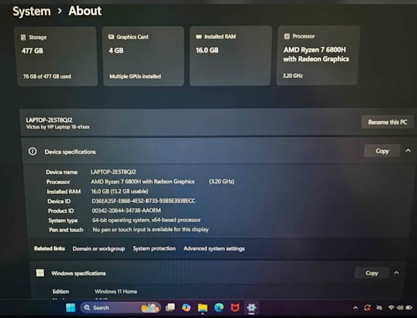Click the Graphics Card icon
The image size is (417, 318).
(x=111, y=37)
